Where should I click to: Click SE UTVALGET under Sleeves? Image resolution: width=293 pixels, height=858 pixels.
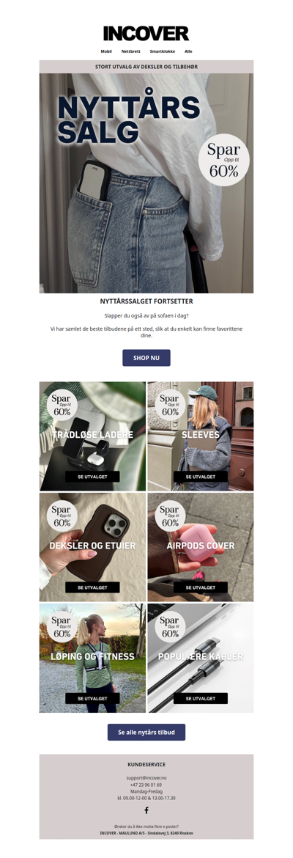coord(201,477)
